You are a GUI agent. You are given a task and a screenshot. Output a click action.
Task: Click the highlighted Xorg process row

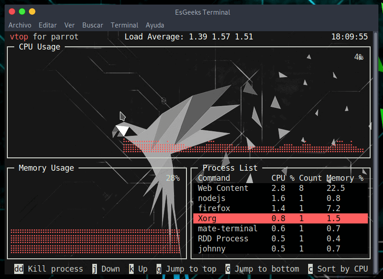281,218
